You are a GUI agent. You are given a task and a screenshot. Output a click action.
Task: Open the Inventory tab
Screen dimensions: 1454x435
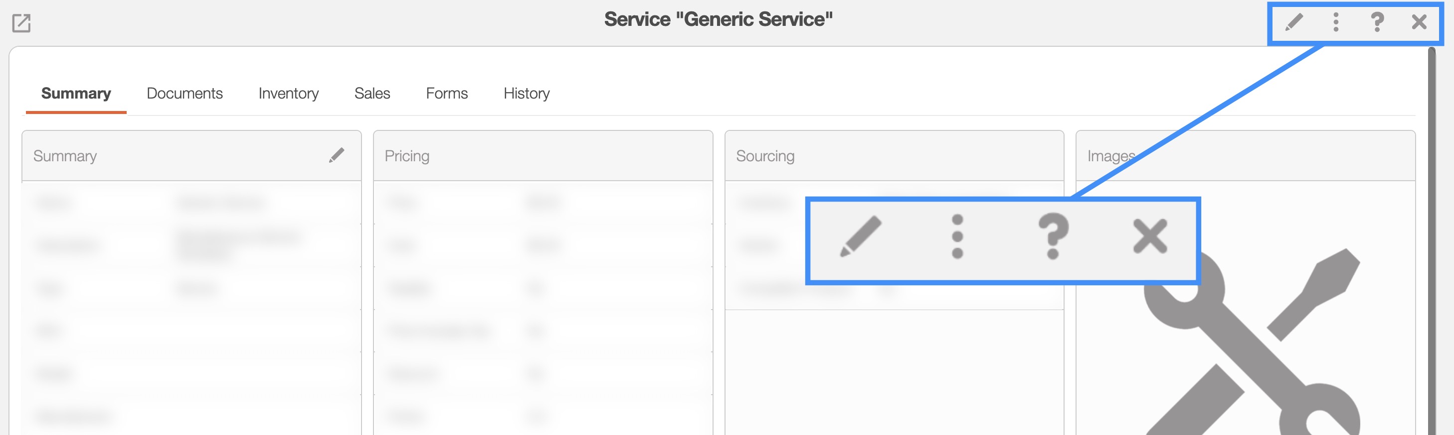(x=288, y=94)
